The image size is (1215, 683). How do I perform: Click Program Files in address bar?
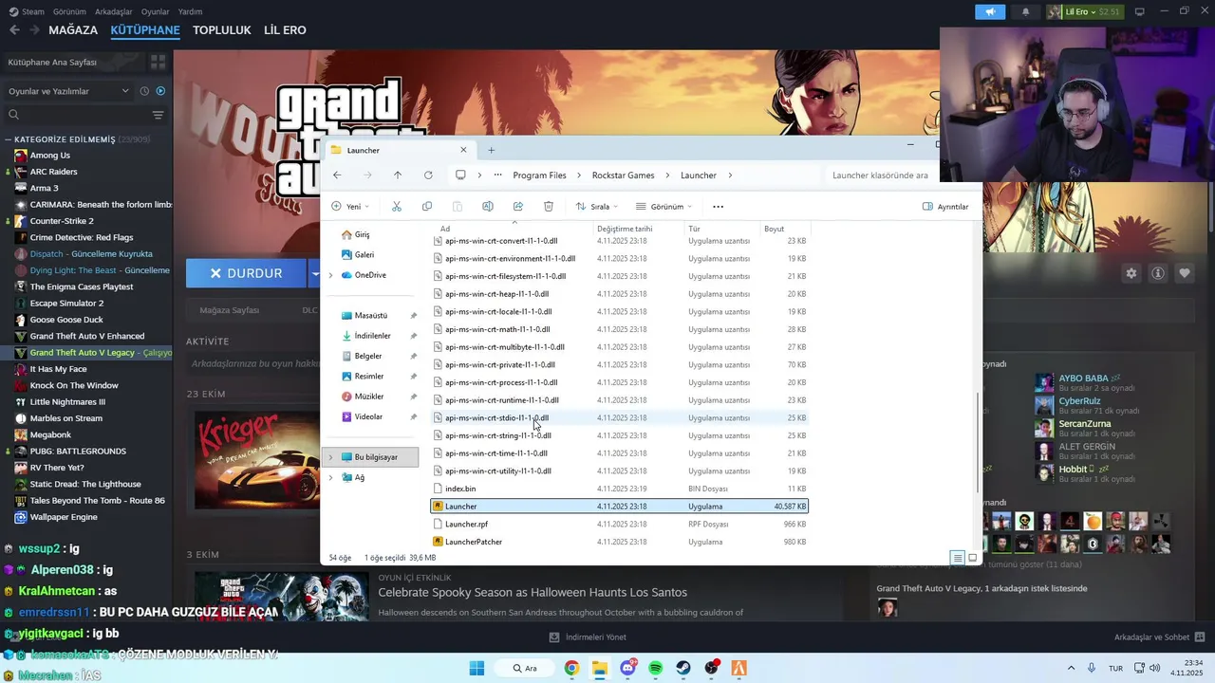pyautogui.click(x=539, y=175)
